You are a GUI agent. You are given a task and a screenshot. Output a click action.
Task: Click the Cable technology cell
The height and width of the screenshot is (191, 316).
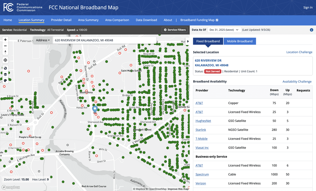click(232, 174)
